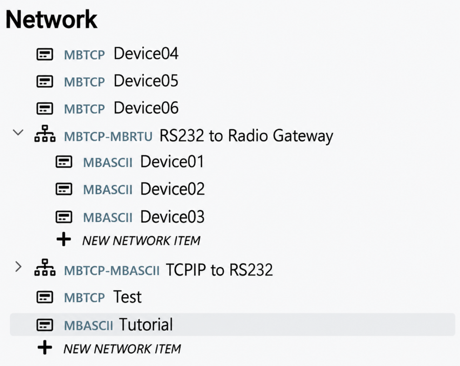Viewport: 460px width, 366px height.
Task: Click the TCPIP to RS232 gateway network icon
Action: pos(45,267)
